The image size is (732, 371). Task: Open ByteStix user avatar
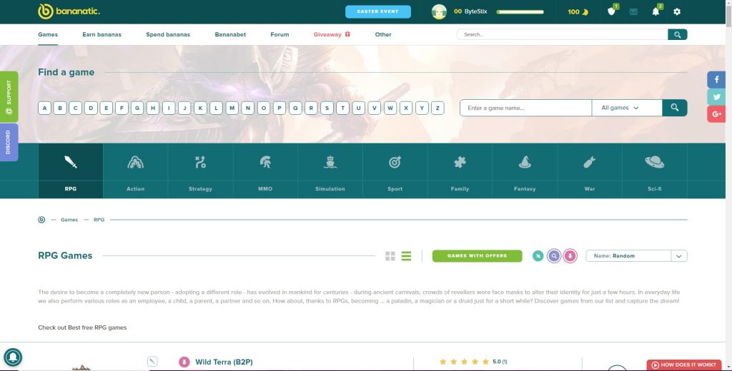pos(439,11)
